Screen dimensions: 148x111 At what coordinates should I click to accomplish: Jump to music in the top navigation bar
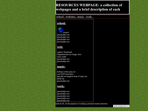click(x=81, y=17)
